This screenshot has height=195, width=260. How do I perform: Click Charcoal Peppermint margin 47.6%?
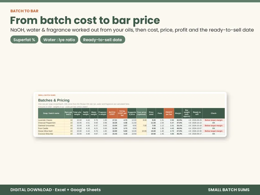(x=178, y=123)
